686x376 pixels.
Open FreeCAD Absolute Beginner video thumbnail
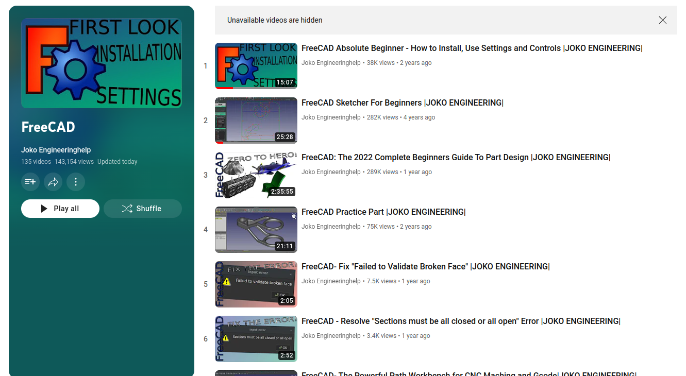(x=256, y=66)
